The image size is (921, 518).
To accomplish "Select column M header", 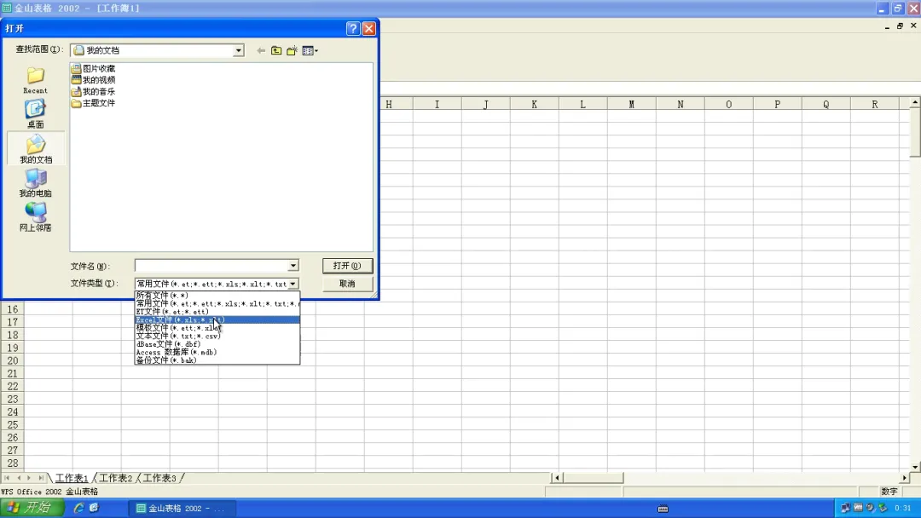I will [631, 105].
